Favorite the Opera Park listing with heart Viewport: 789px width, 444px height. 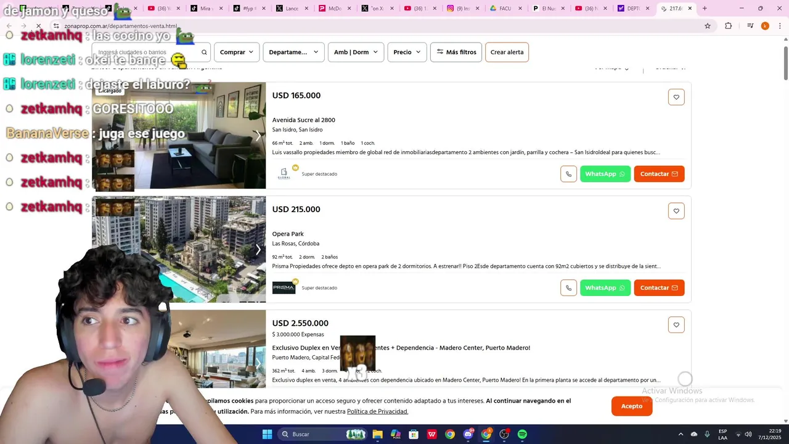(x=676, y=211)
